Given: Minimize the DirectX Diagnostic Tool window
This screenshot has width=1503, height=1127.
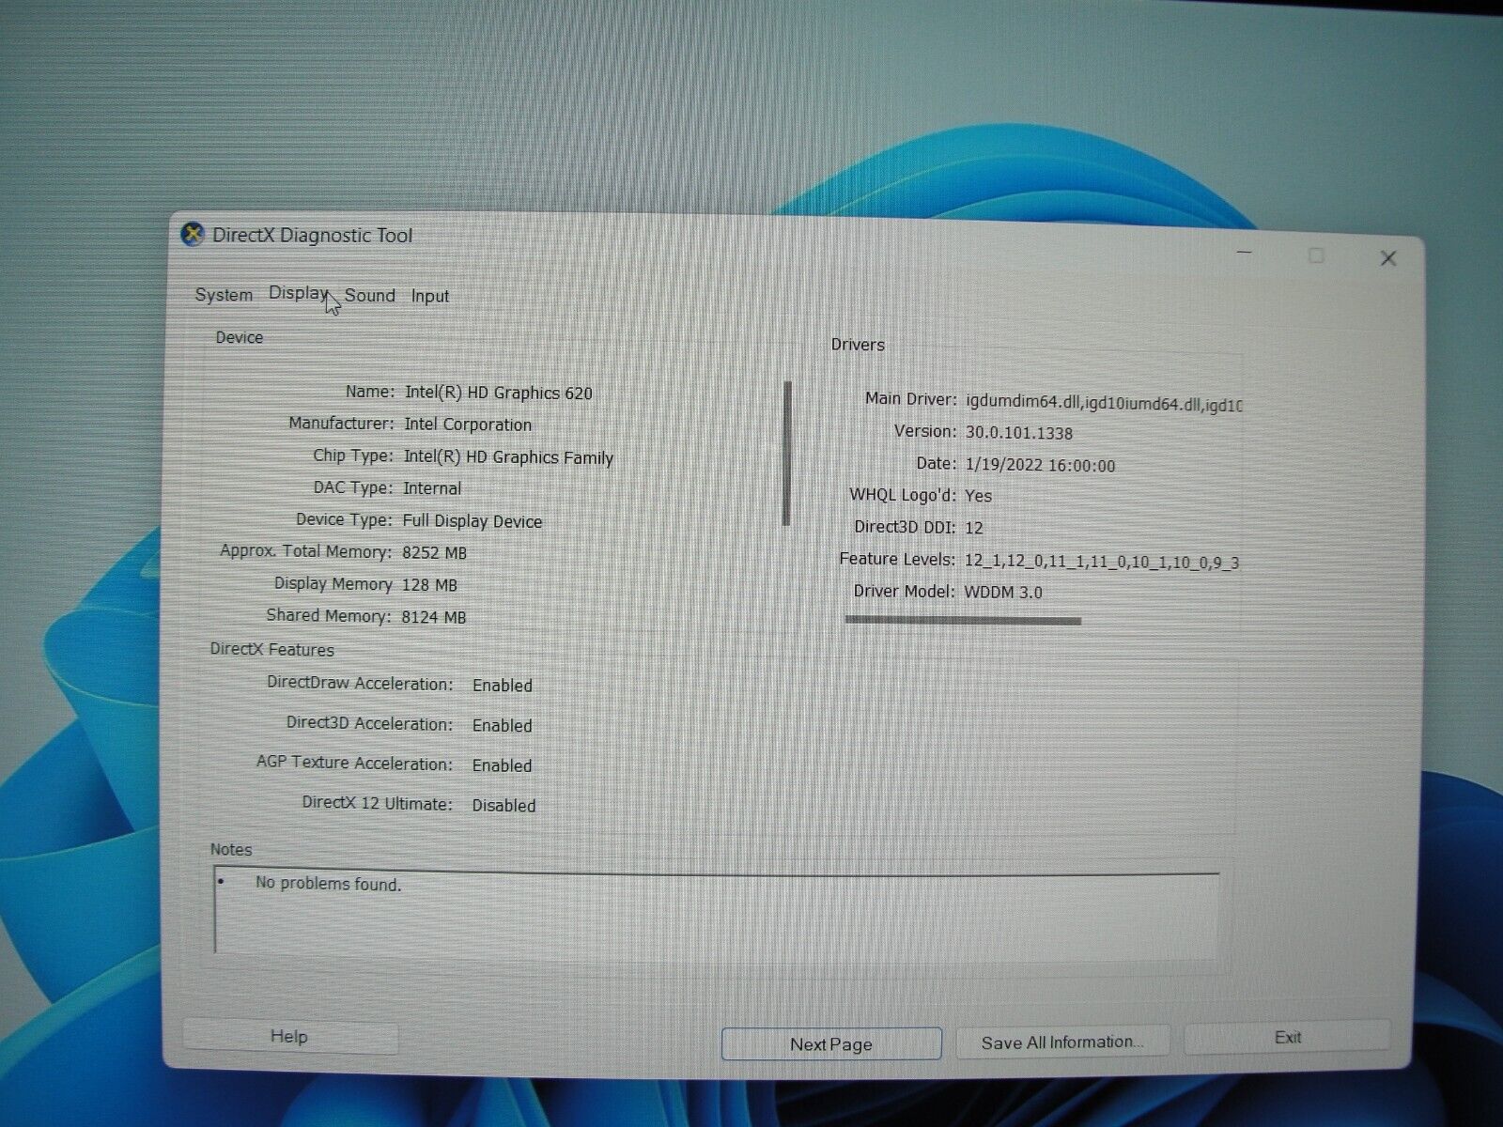Looking at the screenshot, I should (x=1245, y=254).
